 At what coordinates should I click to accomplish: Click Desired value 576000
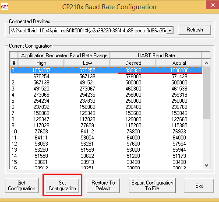pyautogui.click(x=133, y=77)
